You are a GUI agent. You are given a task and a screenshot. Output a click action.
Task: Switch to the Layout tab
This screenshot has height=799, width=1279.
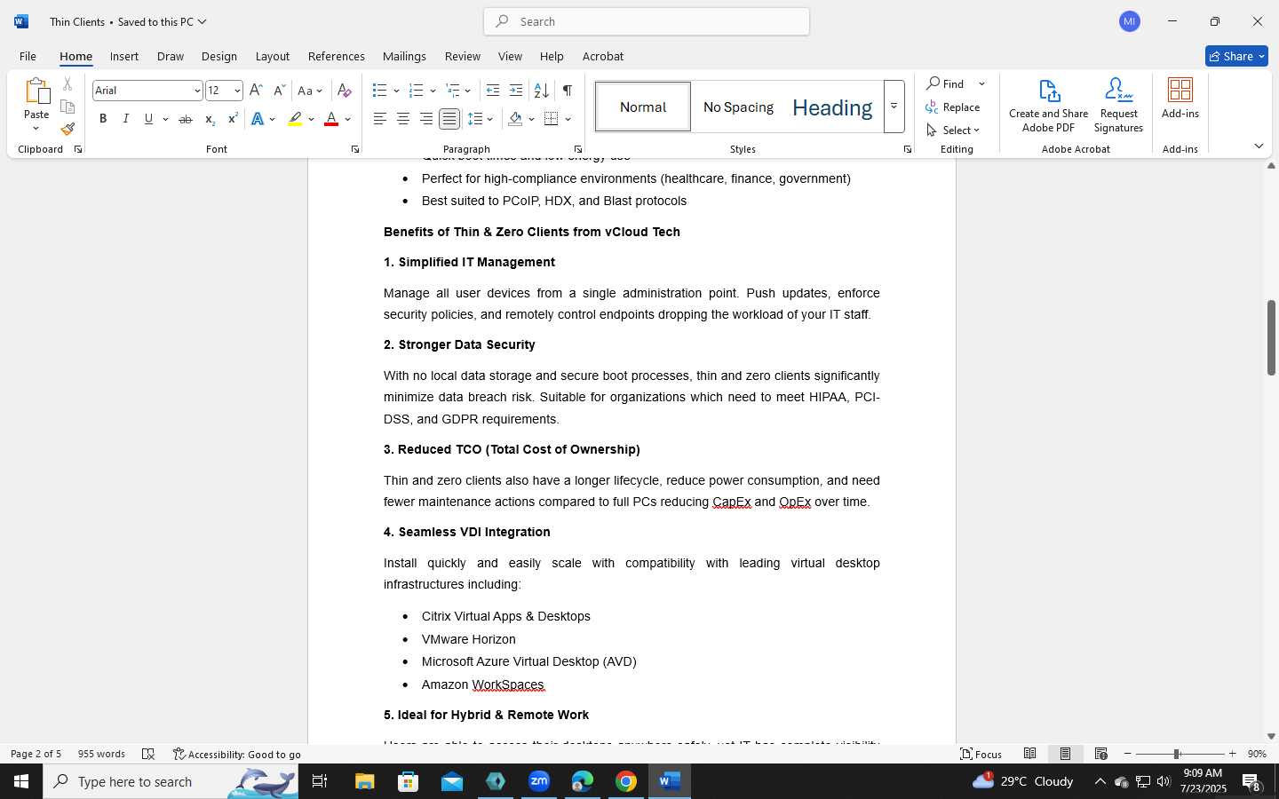pyautogui.click(x=273, y=56)
